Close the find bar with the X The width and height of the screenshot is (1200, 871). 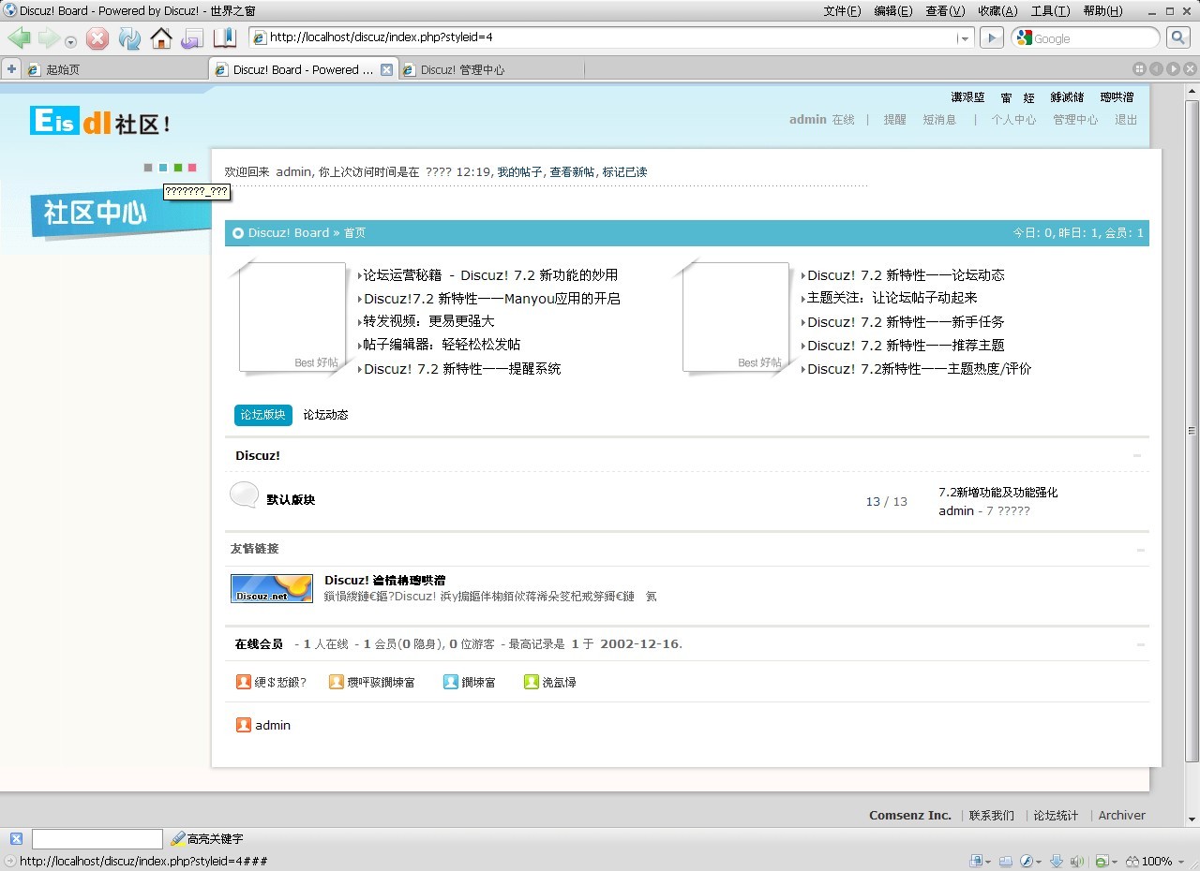click(x=16, y=839)
